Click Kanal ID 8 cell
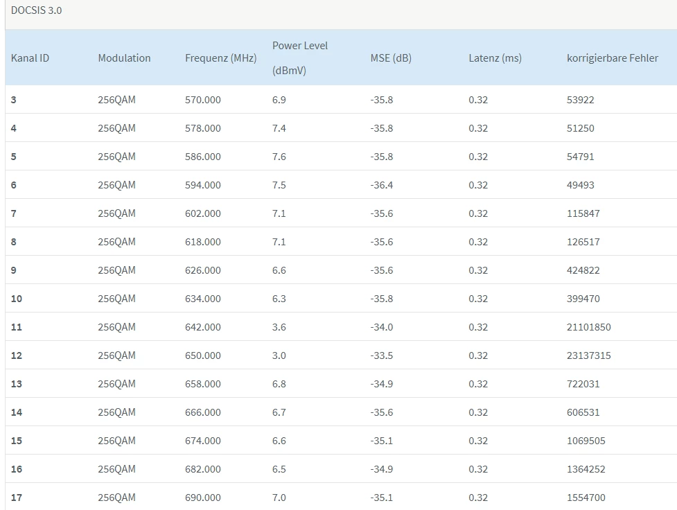Image resolution: width=677 pixels, height=510 pixels. point(14,242)
